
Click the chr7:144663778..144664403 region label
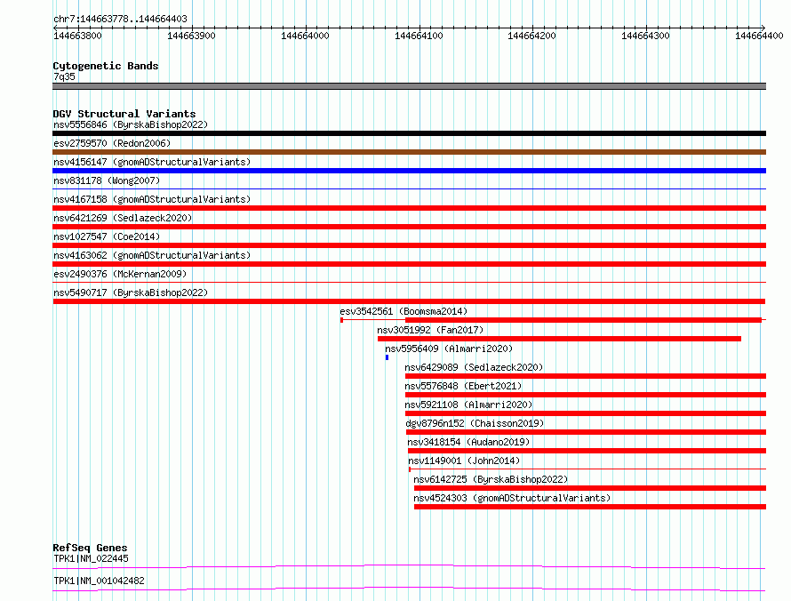[x=120, y=19]
